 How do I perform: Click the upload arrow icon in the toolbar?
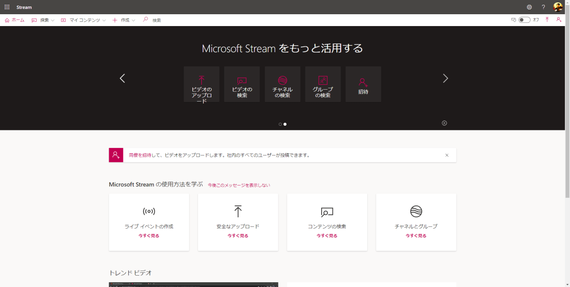[547, 19]
